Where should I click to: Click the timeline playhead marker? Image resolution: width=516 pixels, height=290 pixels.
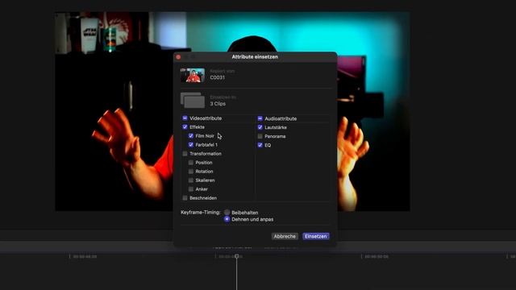(236, 256)
